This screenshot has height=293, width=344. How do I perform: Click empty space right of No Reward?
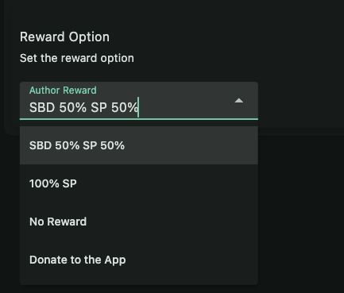[x=172, y=222]
